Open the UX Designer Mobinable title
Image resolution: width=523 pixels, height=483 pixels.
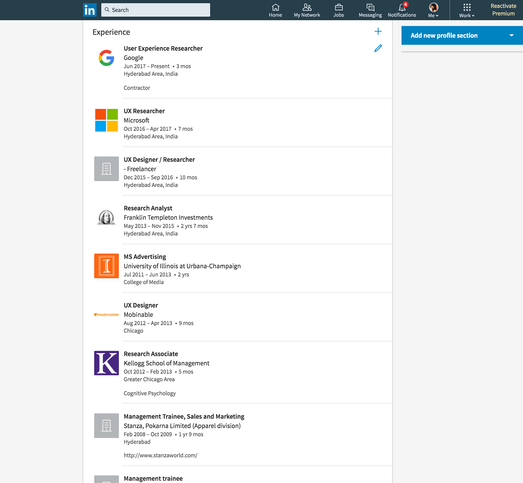click(141, 305)
